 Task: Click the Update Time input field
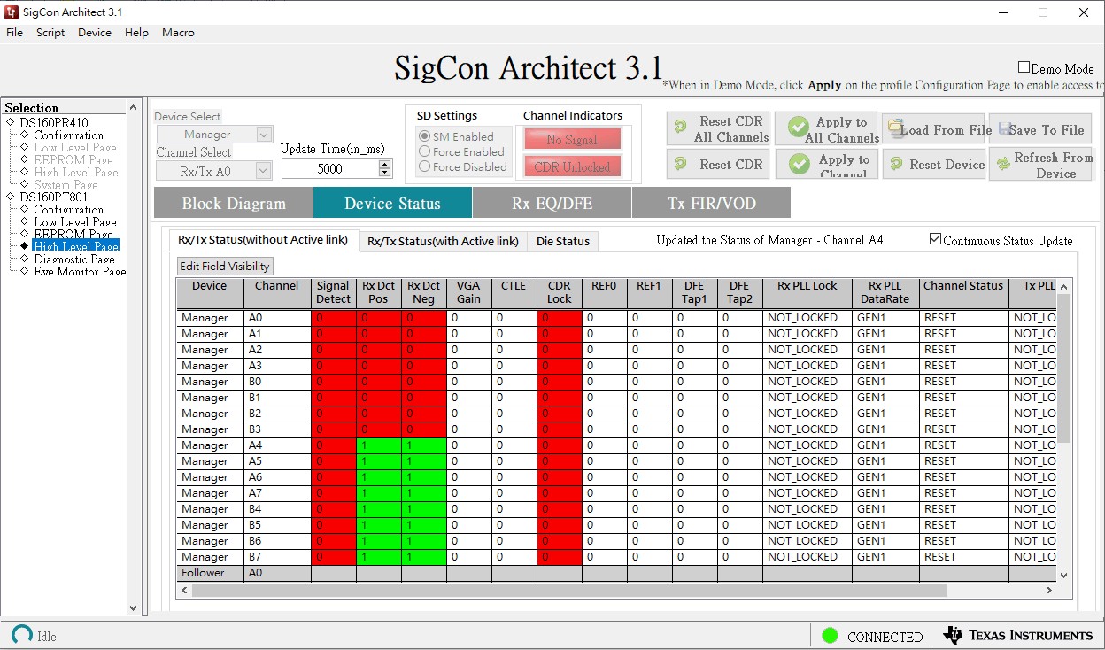(329, 168)
